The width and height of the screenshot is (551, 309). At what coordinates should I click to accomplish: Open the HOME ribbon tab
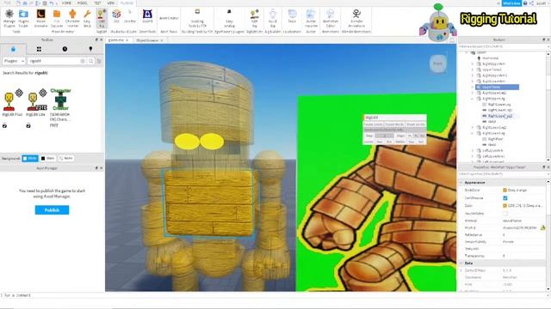66,3
